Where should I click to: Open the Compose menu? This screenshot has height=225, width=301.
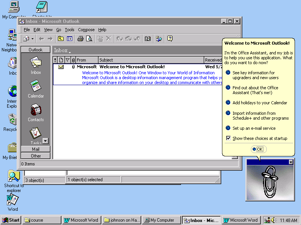[x=86, y=30]
